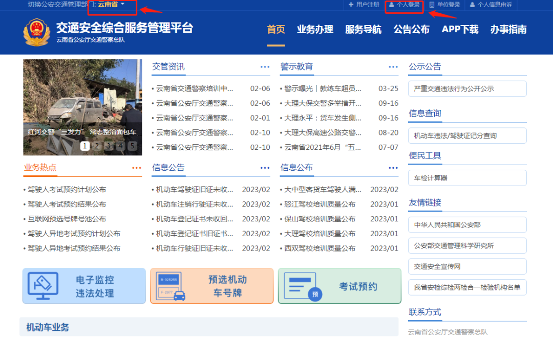Click the monitor icon on 电子监控违法处理

pos(43,285)
